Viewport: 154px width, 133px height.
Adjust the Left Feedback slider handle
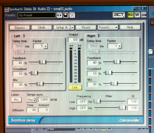(43, 62)
